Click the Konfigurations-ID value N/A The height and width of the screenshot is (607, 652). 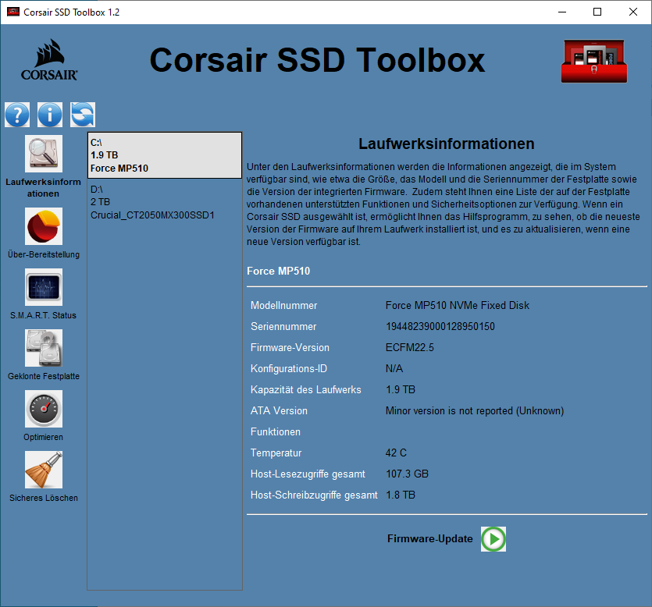point(394,368)
